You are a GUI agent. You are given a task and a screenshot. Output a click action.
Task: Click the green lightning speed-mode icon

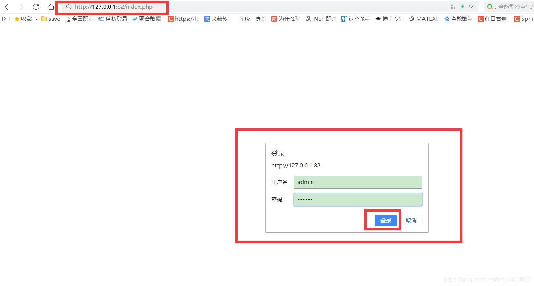click(462, 7)
